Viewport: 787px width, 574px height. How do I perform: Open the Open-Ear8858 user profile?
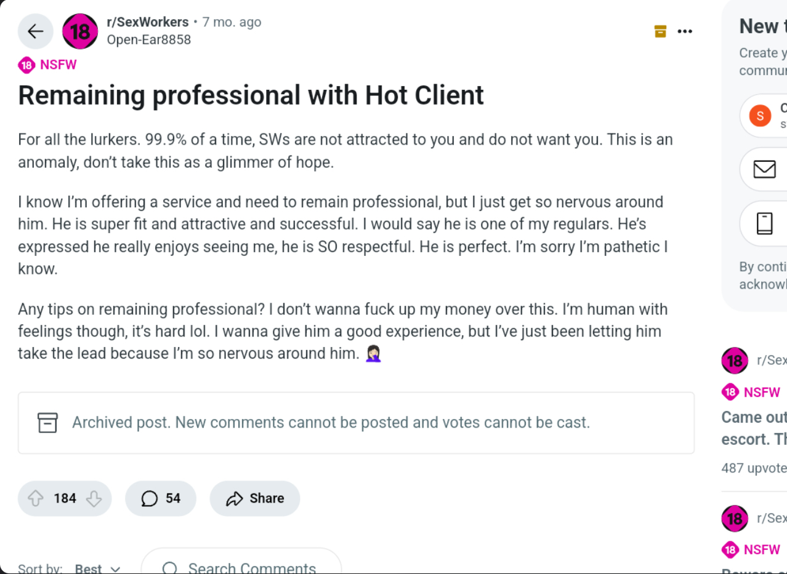[149, 40]
